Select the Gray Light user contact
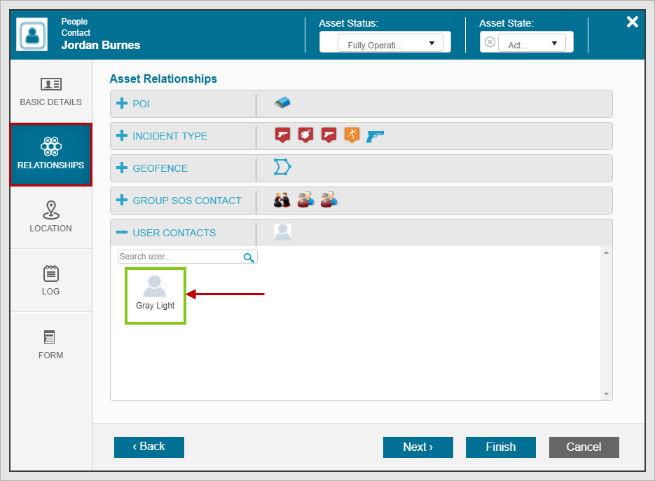 tap(155, 294)
